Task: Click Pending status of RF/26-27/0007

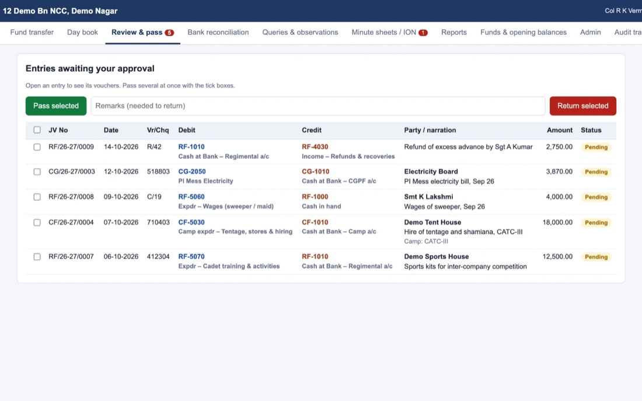Action: [596, 257]
